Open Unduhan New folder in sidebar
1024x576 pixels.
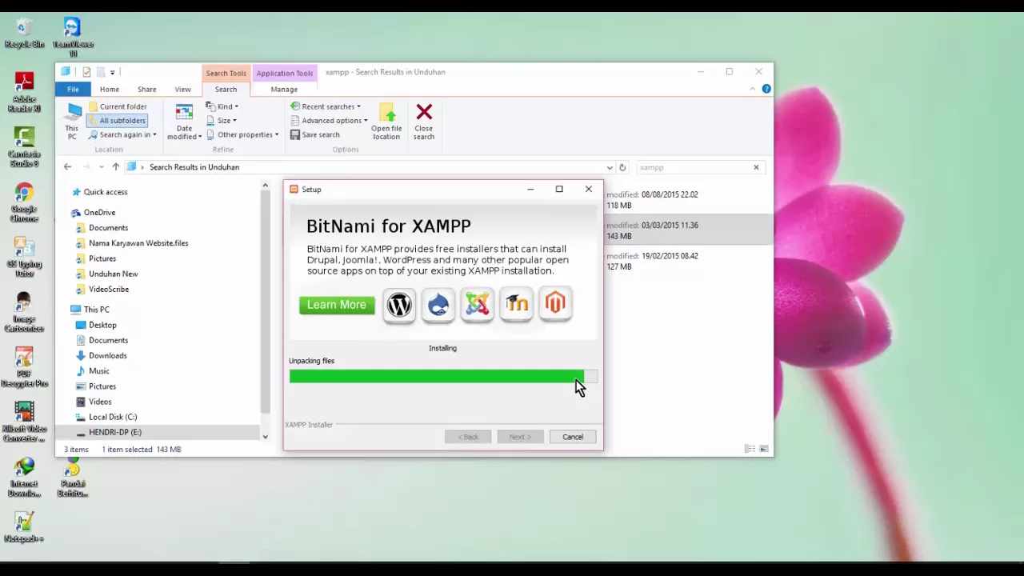click(x=106, y=274)
